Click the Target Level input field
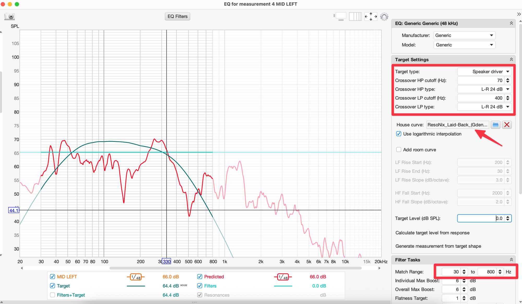The width and height of the screenshot is (522, 304). pos(480,218)
